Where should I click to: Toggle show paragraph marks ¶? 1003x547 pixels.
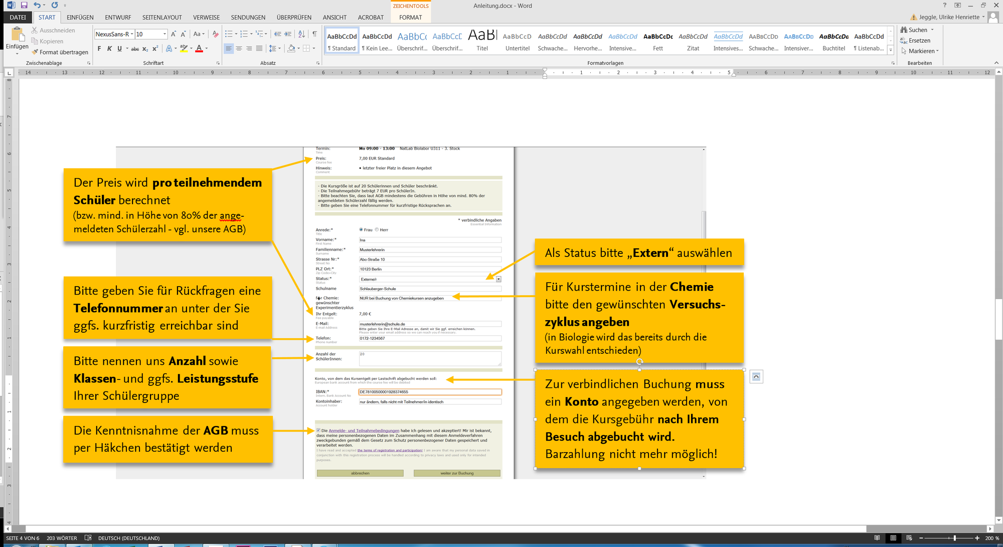[x=314, y=34]
